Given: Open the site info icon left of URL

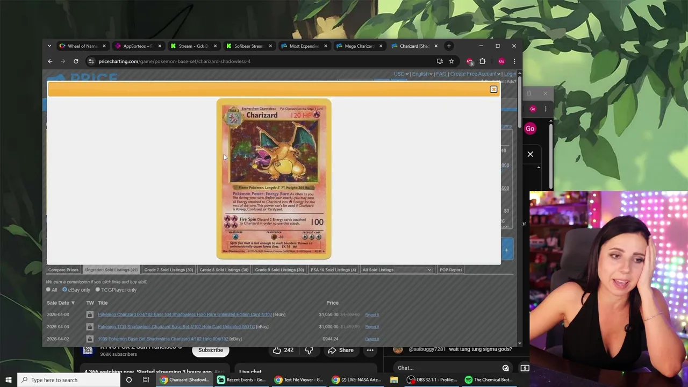Looking at the screenshot, I should [91, 61].
